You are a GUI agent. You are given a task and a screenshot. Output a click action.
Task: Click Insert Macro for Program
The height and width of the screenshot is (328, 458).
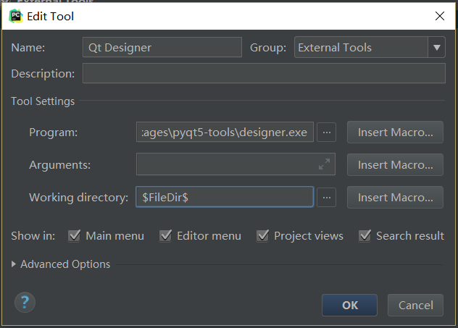pos(395,133)
